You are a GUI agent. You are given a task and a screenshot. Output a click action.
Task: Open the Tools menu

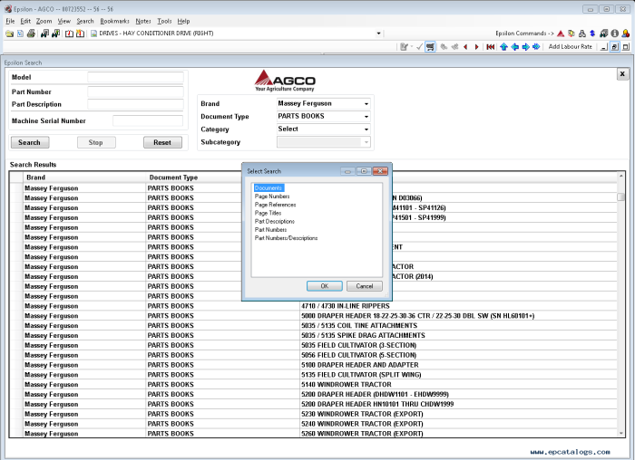[164, 21]
